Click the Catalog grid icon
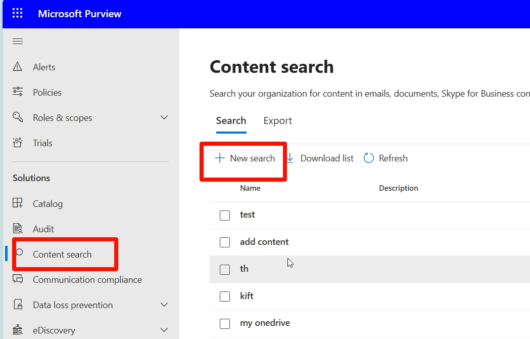The height and width of the screenshot is (339, 530). click(x=18, y=203)
